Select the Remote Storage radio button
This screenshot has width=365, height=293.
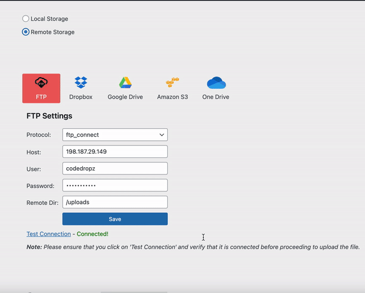(x=26, y=32)
